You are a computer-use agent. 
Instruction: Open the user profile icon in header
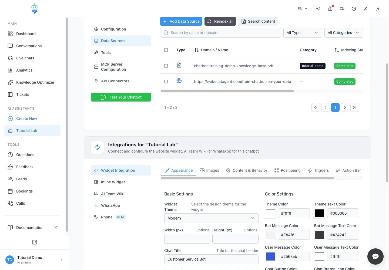pyautogui.click(x=366, y=9)
